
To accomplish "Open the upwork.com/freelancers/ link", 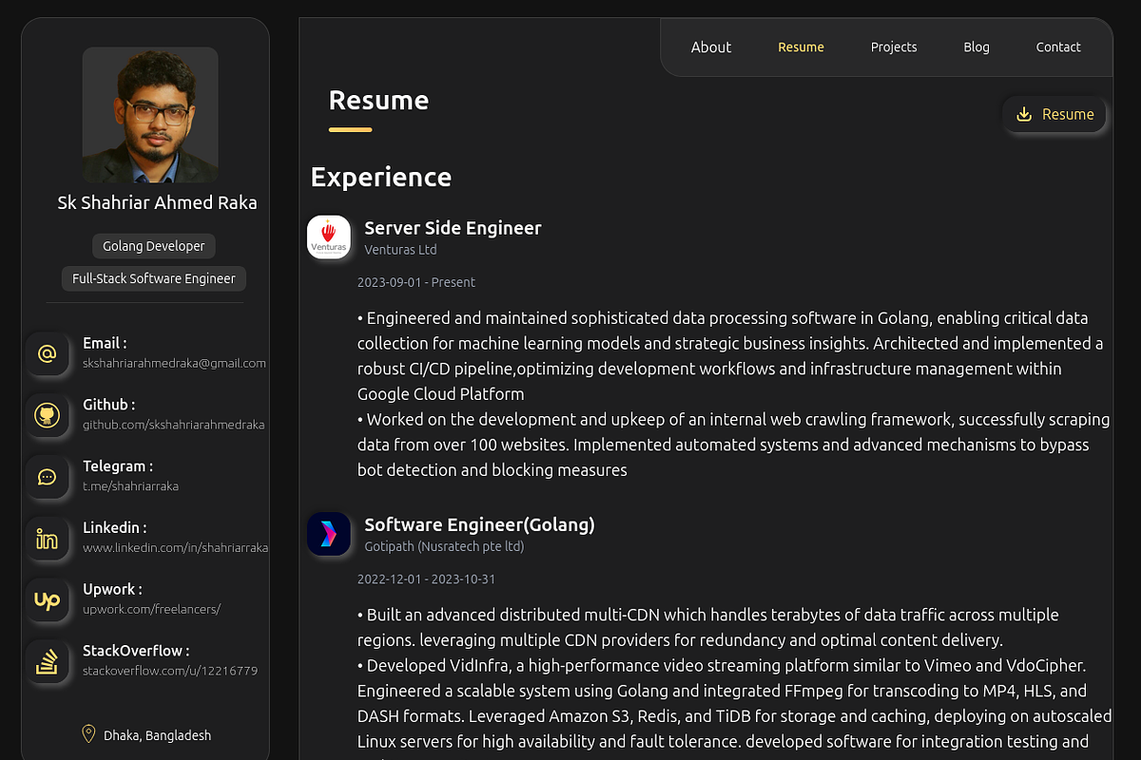I will click(151, 609).
